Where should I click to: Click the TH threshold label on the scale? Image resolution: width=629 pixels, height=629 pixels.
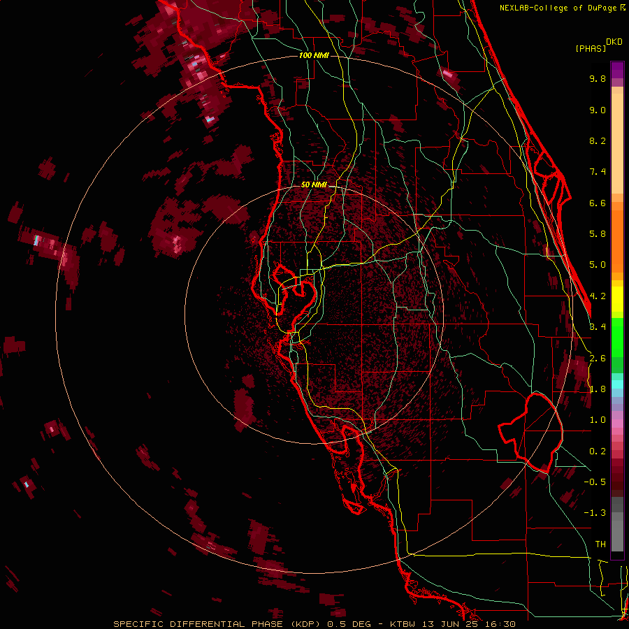click(x=600, y=544)
